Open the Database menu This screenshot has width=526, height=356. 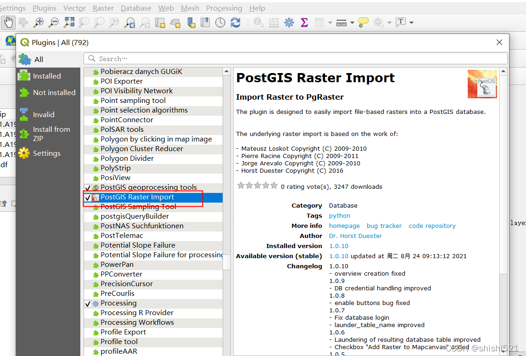(136, 8)
